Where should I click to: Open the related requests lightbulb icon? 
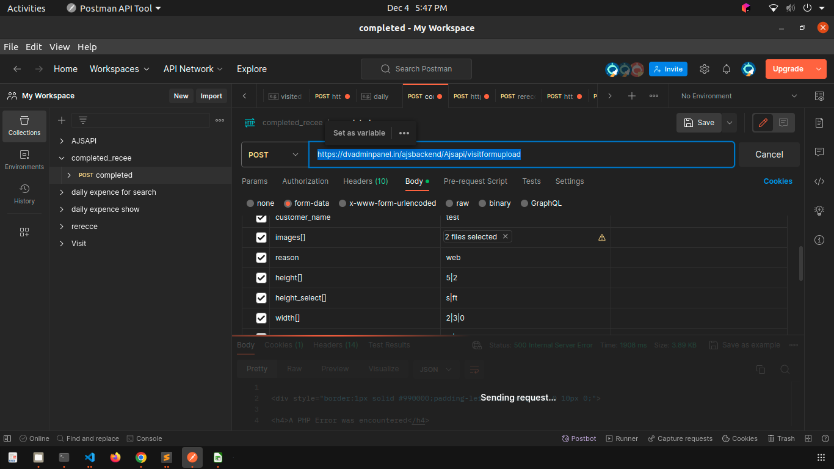pos(819,210)
